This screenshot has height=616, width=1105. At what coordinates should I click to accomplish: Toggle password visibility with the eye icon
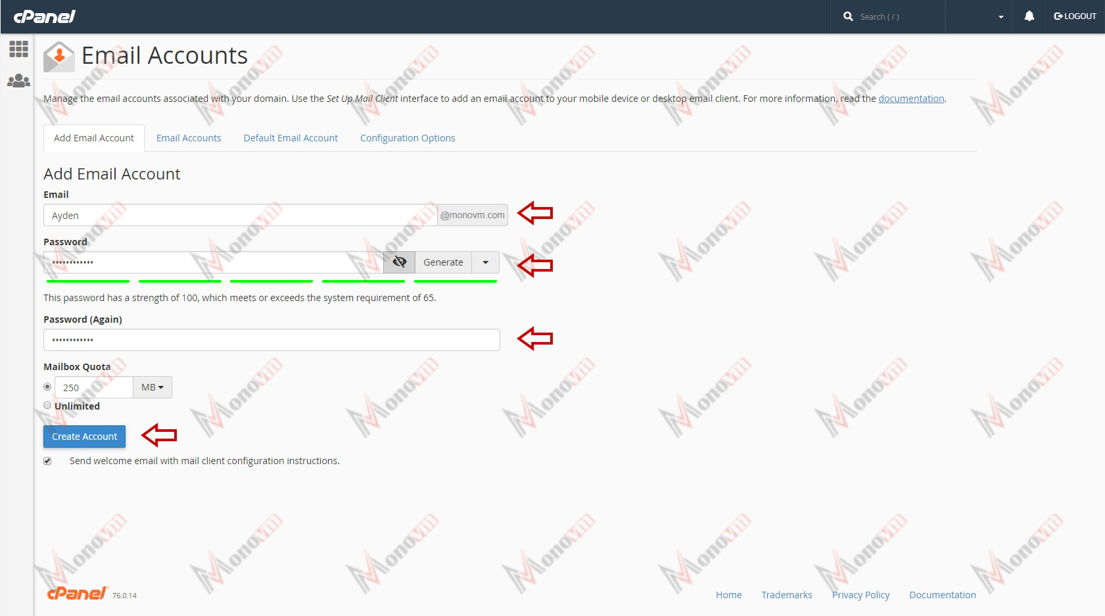pyautogui.click(x=399, y=262)
